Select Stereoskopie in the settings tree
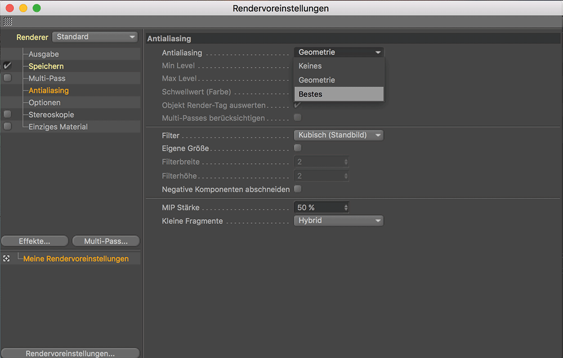This screenshot has height=358, width=563. (x=51, y=115)
